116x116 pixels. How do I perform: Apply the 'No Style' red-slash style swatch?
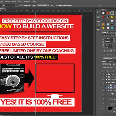point(103,13)
